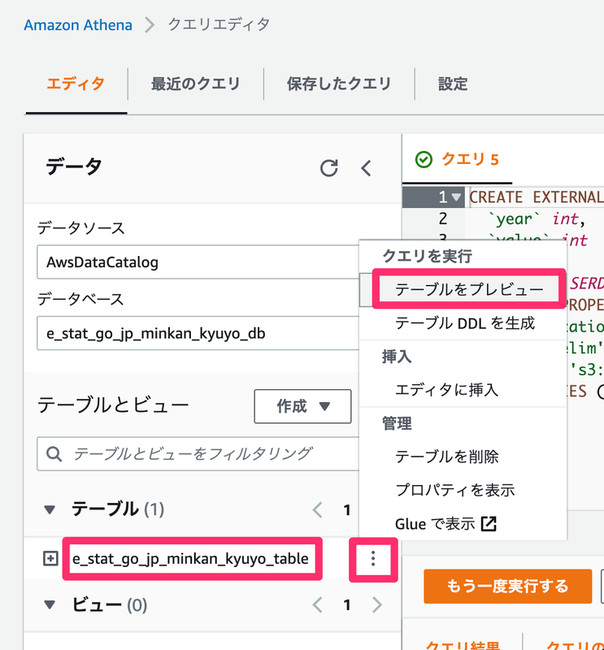Expand the e_stat_go_jp_minkan_kyuyo_table columns with plus icon
604x650 pixels.
point(50,559)
